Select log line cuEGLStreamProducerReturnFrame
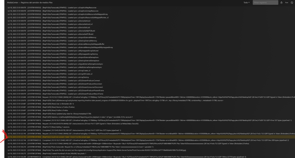 point(55,94)
